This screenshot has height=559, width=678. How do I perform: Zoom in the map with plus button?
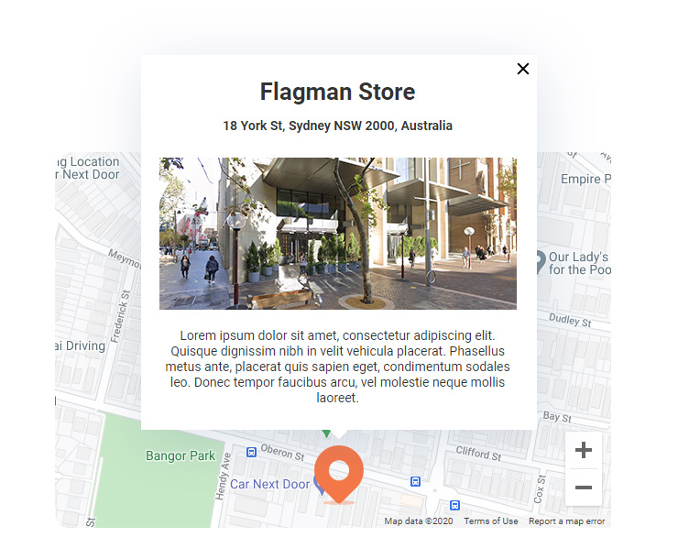pos(584,450)
